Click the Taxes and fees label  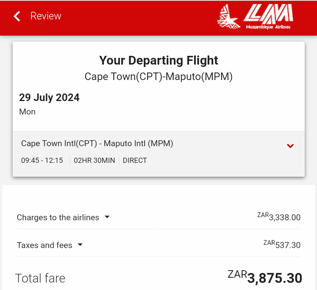coord(44,245)
